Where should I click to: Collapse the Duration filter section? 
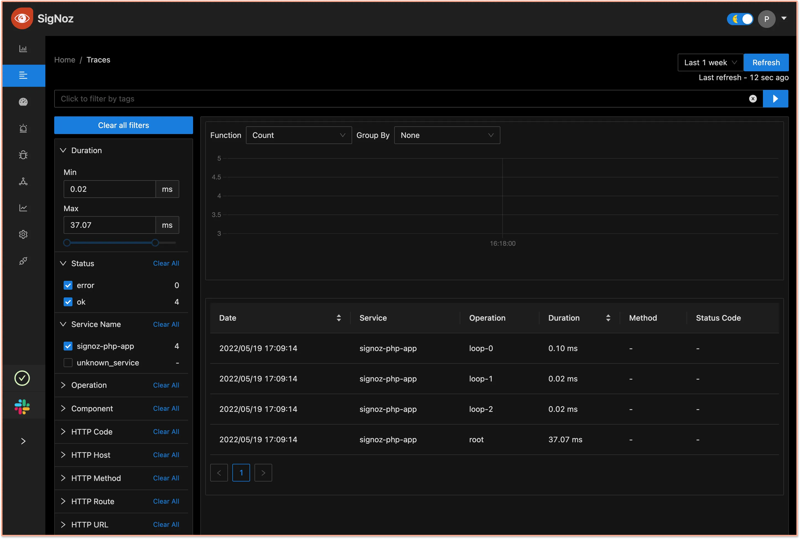click(x=63, y=150)
